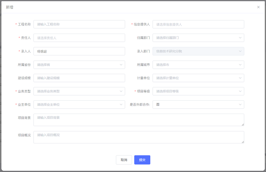Viewport: 266px width, 172px height.
Task: Open the 是否外部合作 dropdown showing 否
Action: pyautogui.click(x=198, y=105)
